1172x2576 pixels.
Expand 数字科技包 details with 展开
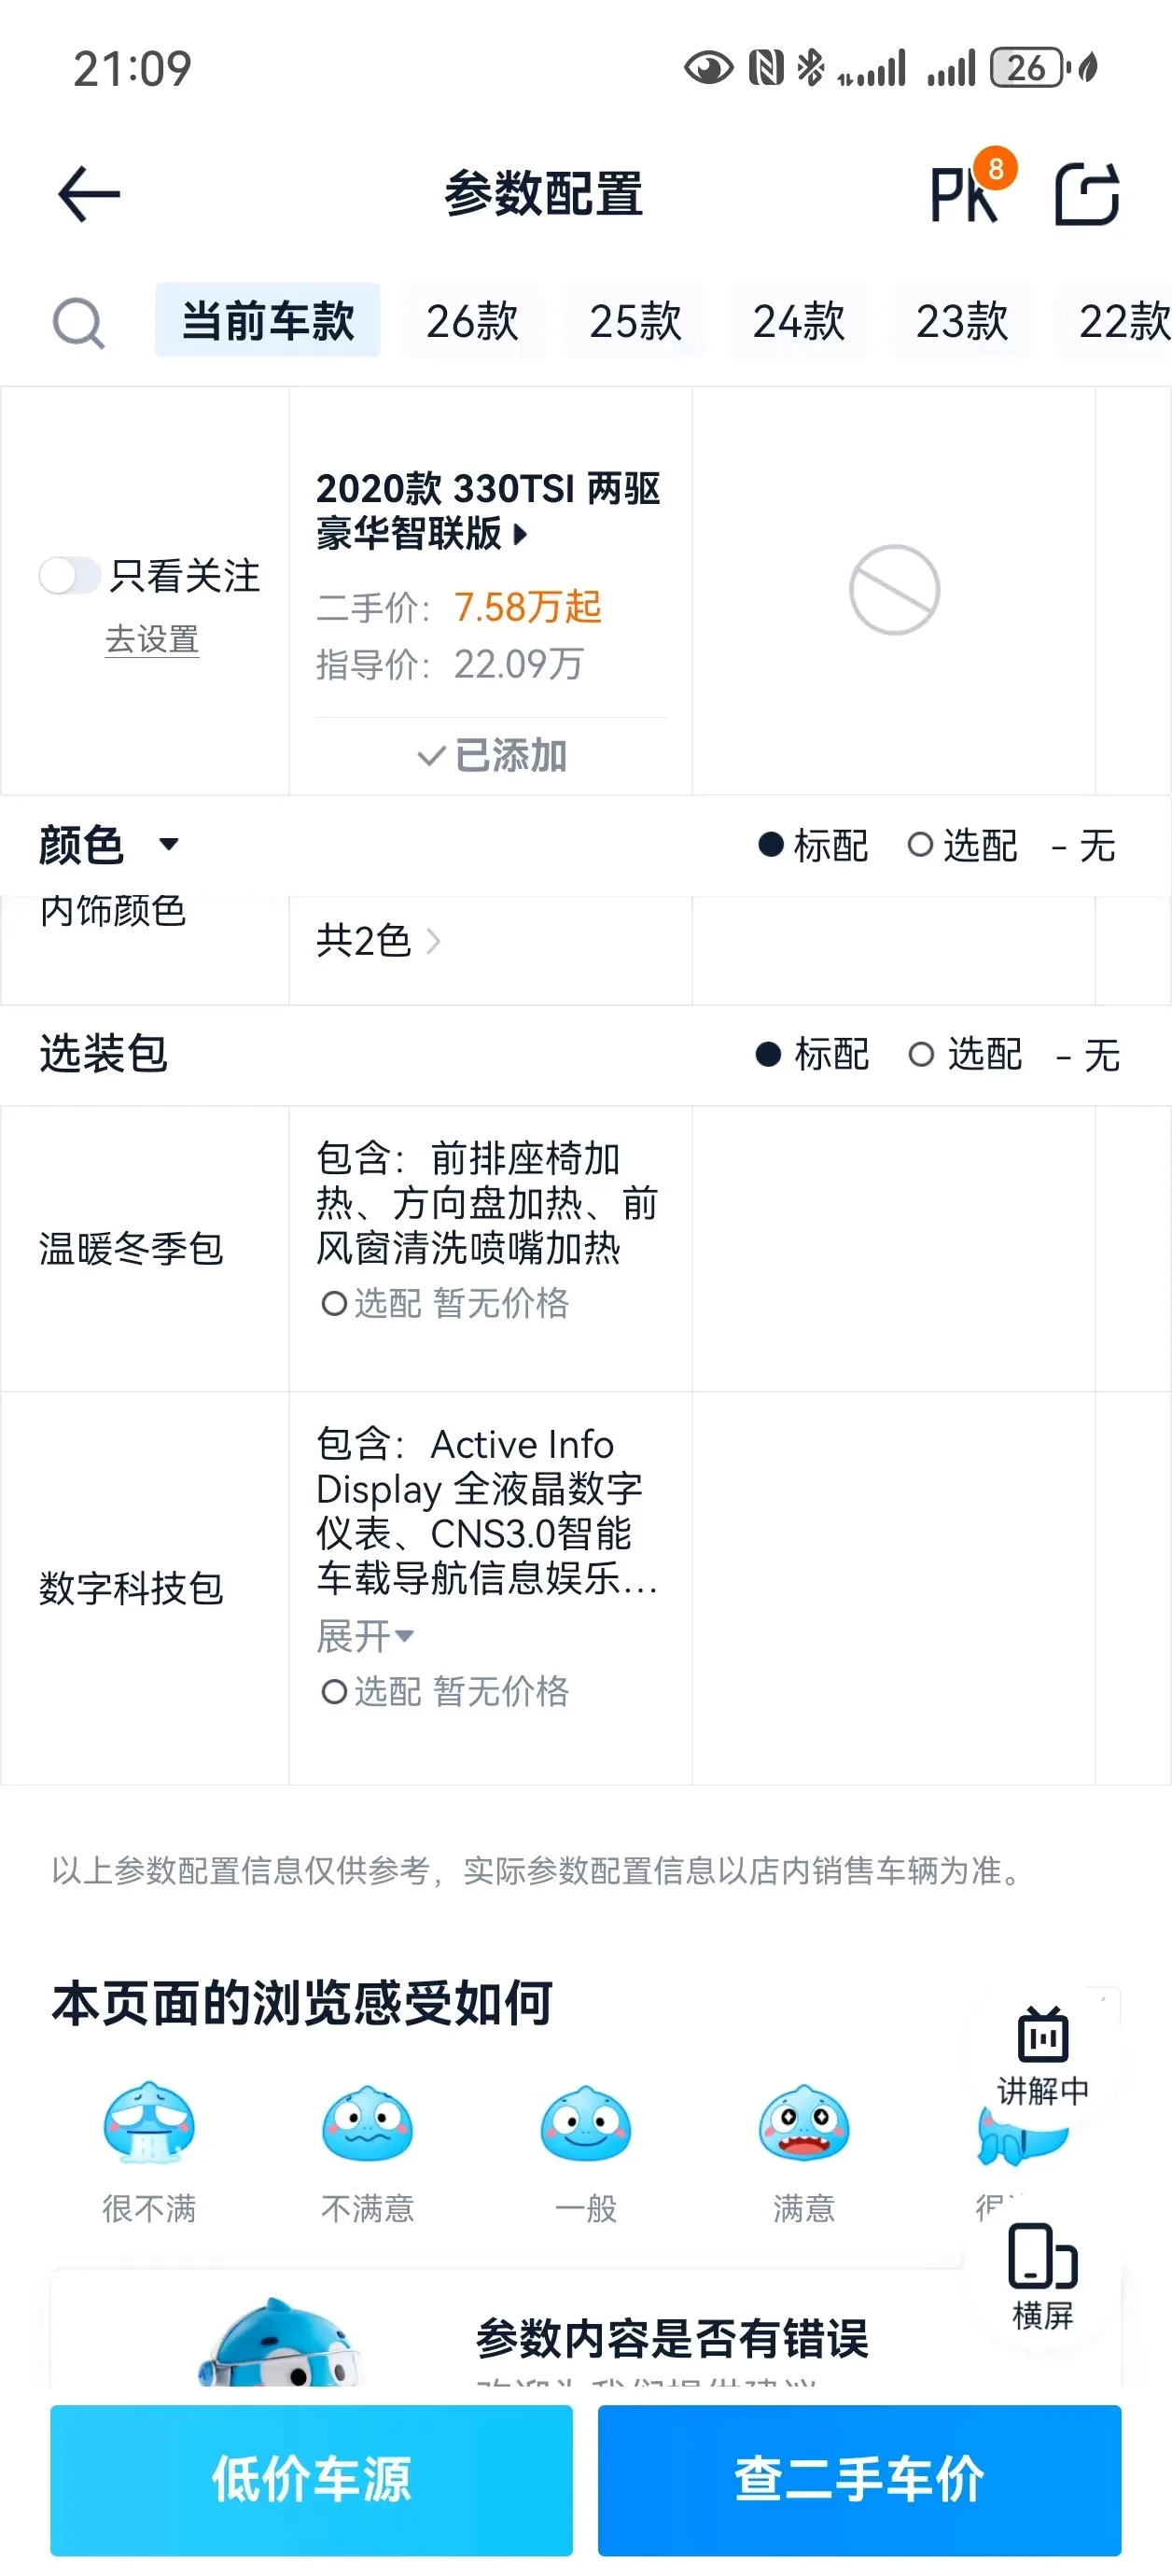[x=364, y=1636]
